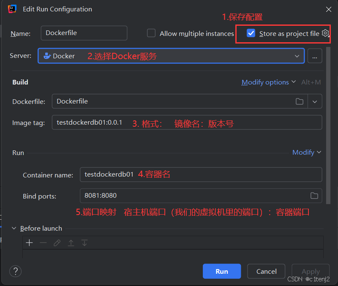Image resolution: width=338 pixels, height=286 pixels.
Task: Collapse the Before launch section
Action: coord(14,228)
